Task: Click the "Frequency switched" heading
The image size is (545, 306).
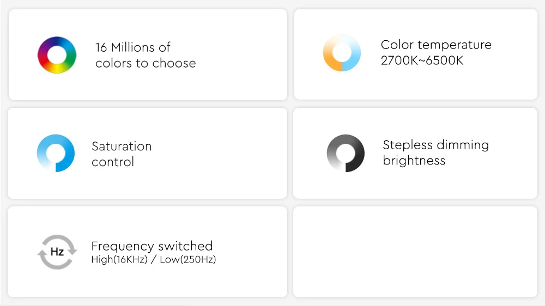Action: tap(152, 246)
